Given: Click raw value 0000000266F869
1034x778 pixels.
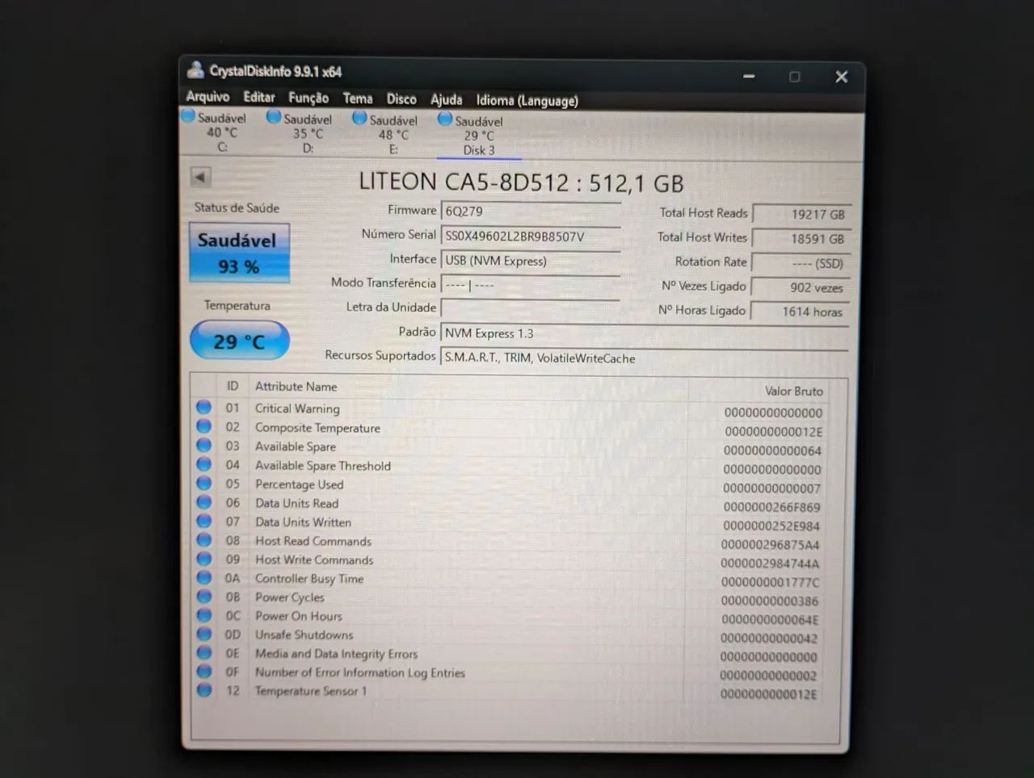Looking at the screenshot, I should pyautogui.click(x=771, y=507).
